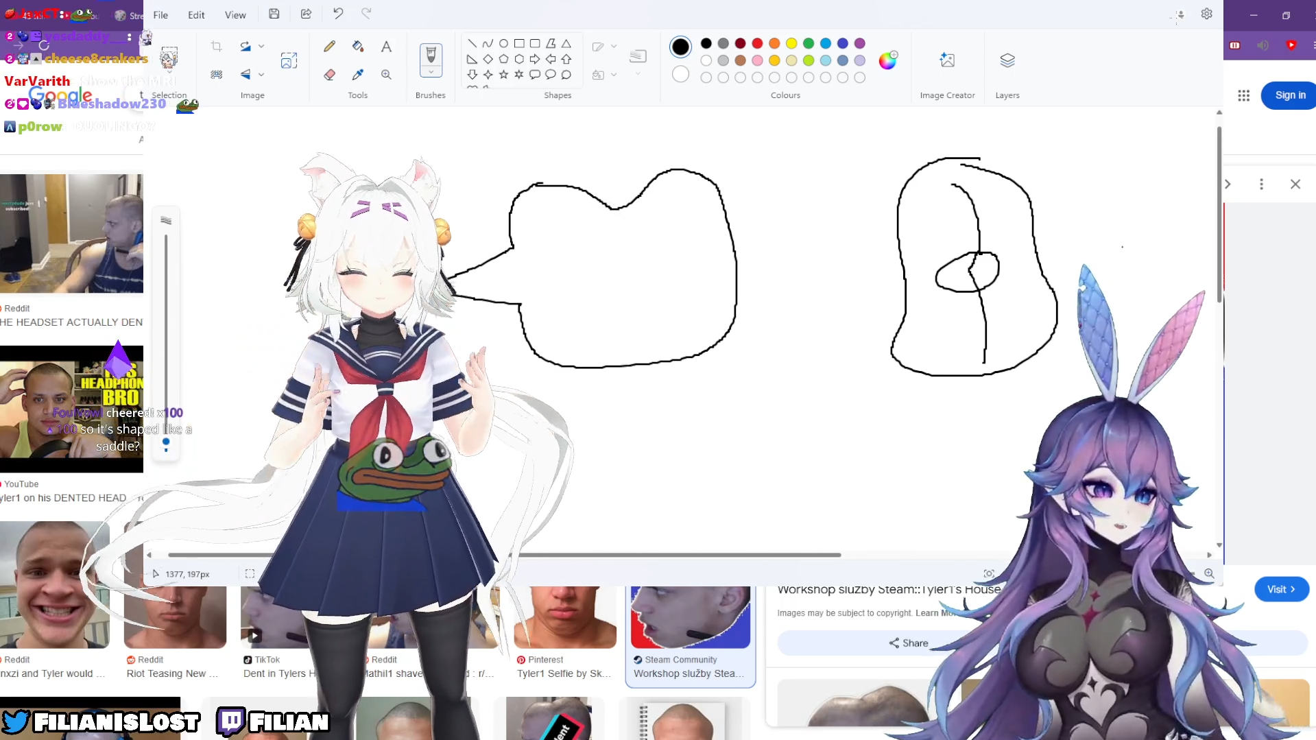This screenshot has width=1316, height=740.
Task: Redo the undone action
Action: [366, 14]
